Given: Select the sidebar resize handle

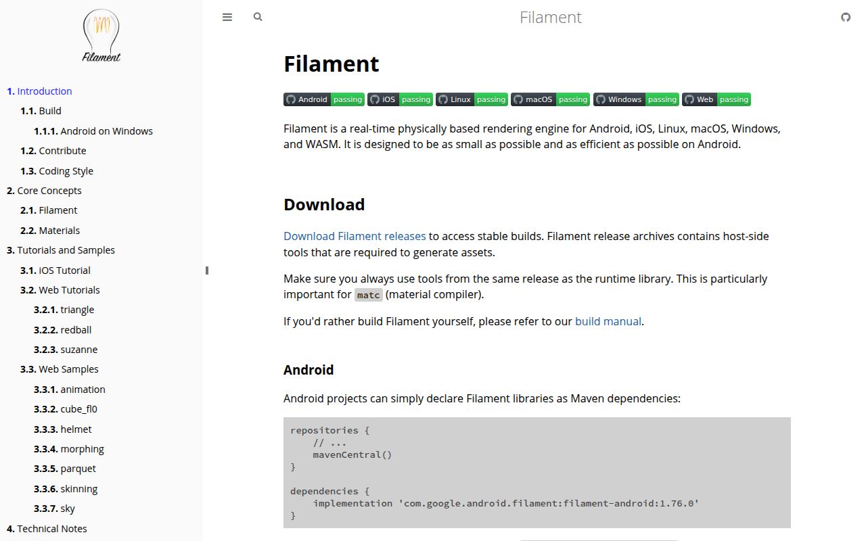Looking at the screenshot, I should [x=207, y=270].
